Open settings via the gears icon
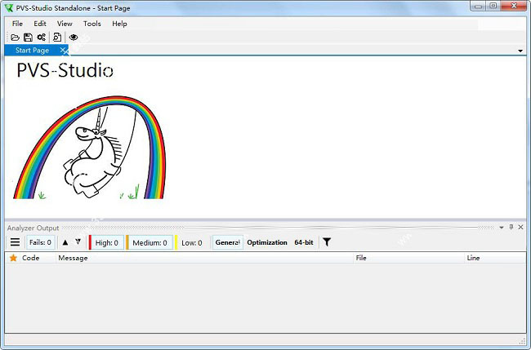The height and width of the screenshot is (350, 531). tap(42, 38)
